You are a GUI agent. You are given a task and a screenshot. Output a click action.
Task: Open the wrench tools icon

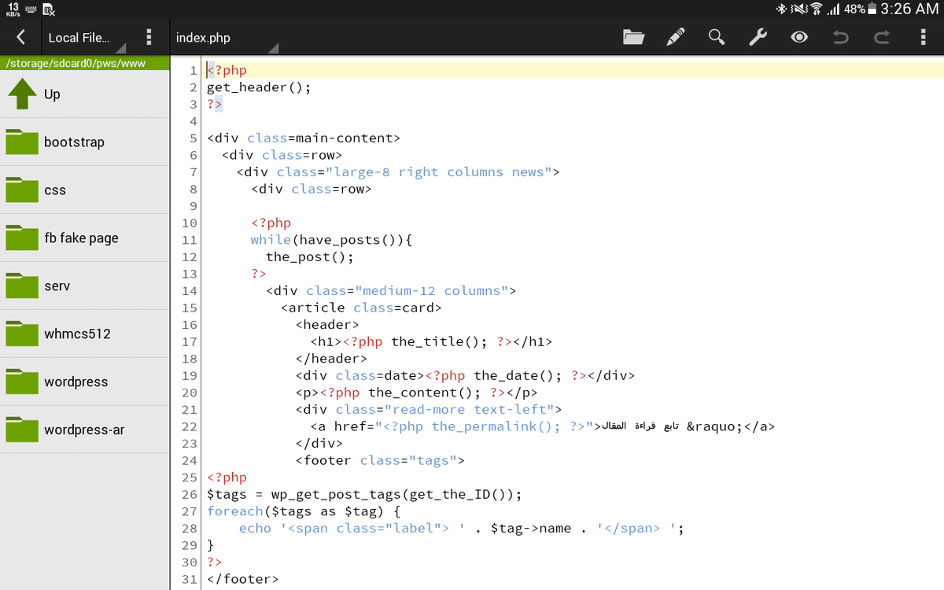coord(758,37)
